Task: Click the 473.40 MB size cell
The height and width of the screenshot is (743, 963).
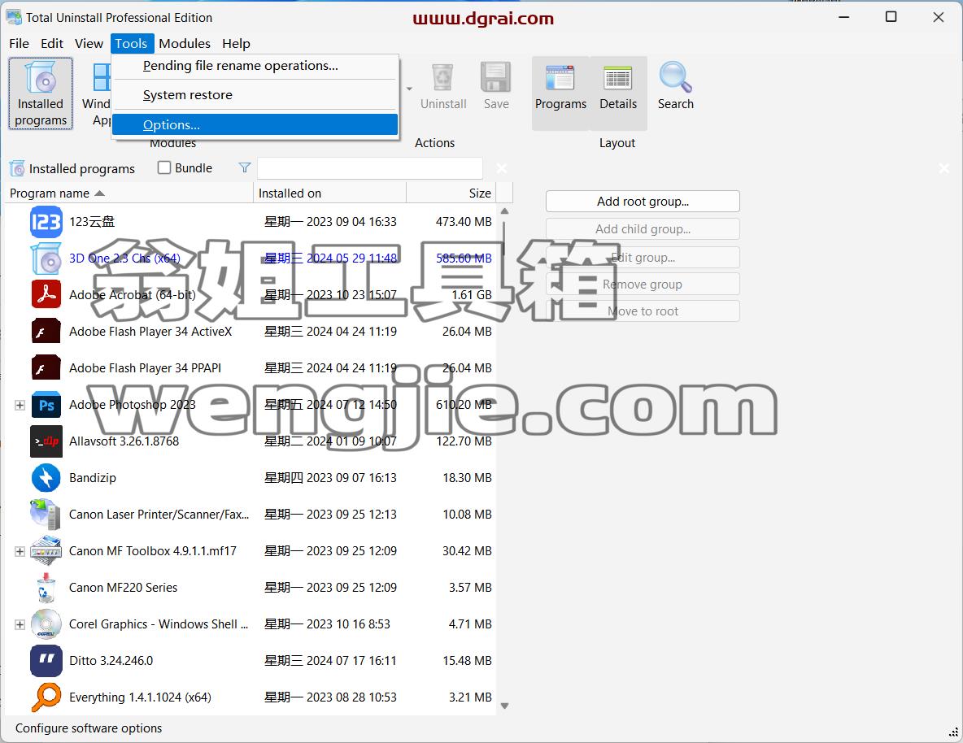Action: tap(464, 222)
